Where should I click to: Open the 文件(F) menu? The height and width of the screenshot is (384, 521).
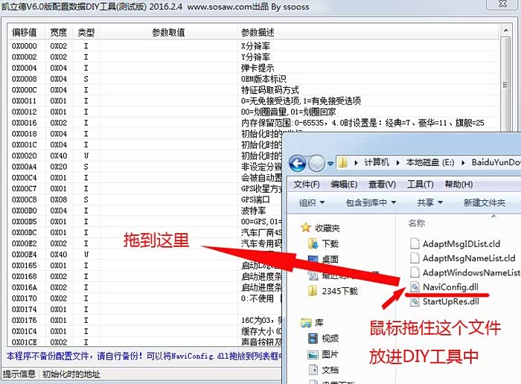point(307,185)
